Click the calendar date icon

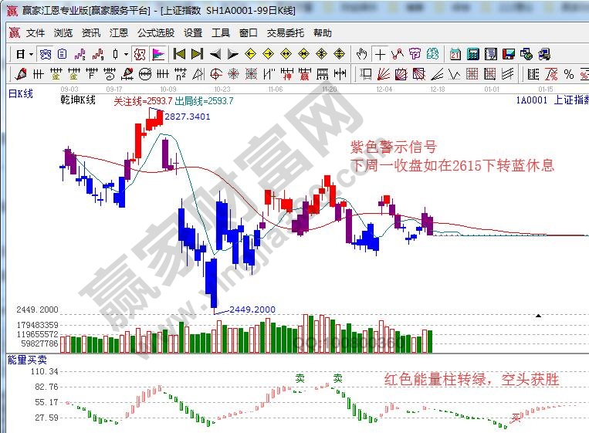click(x=455, y=54)
